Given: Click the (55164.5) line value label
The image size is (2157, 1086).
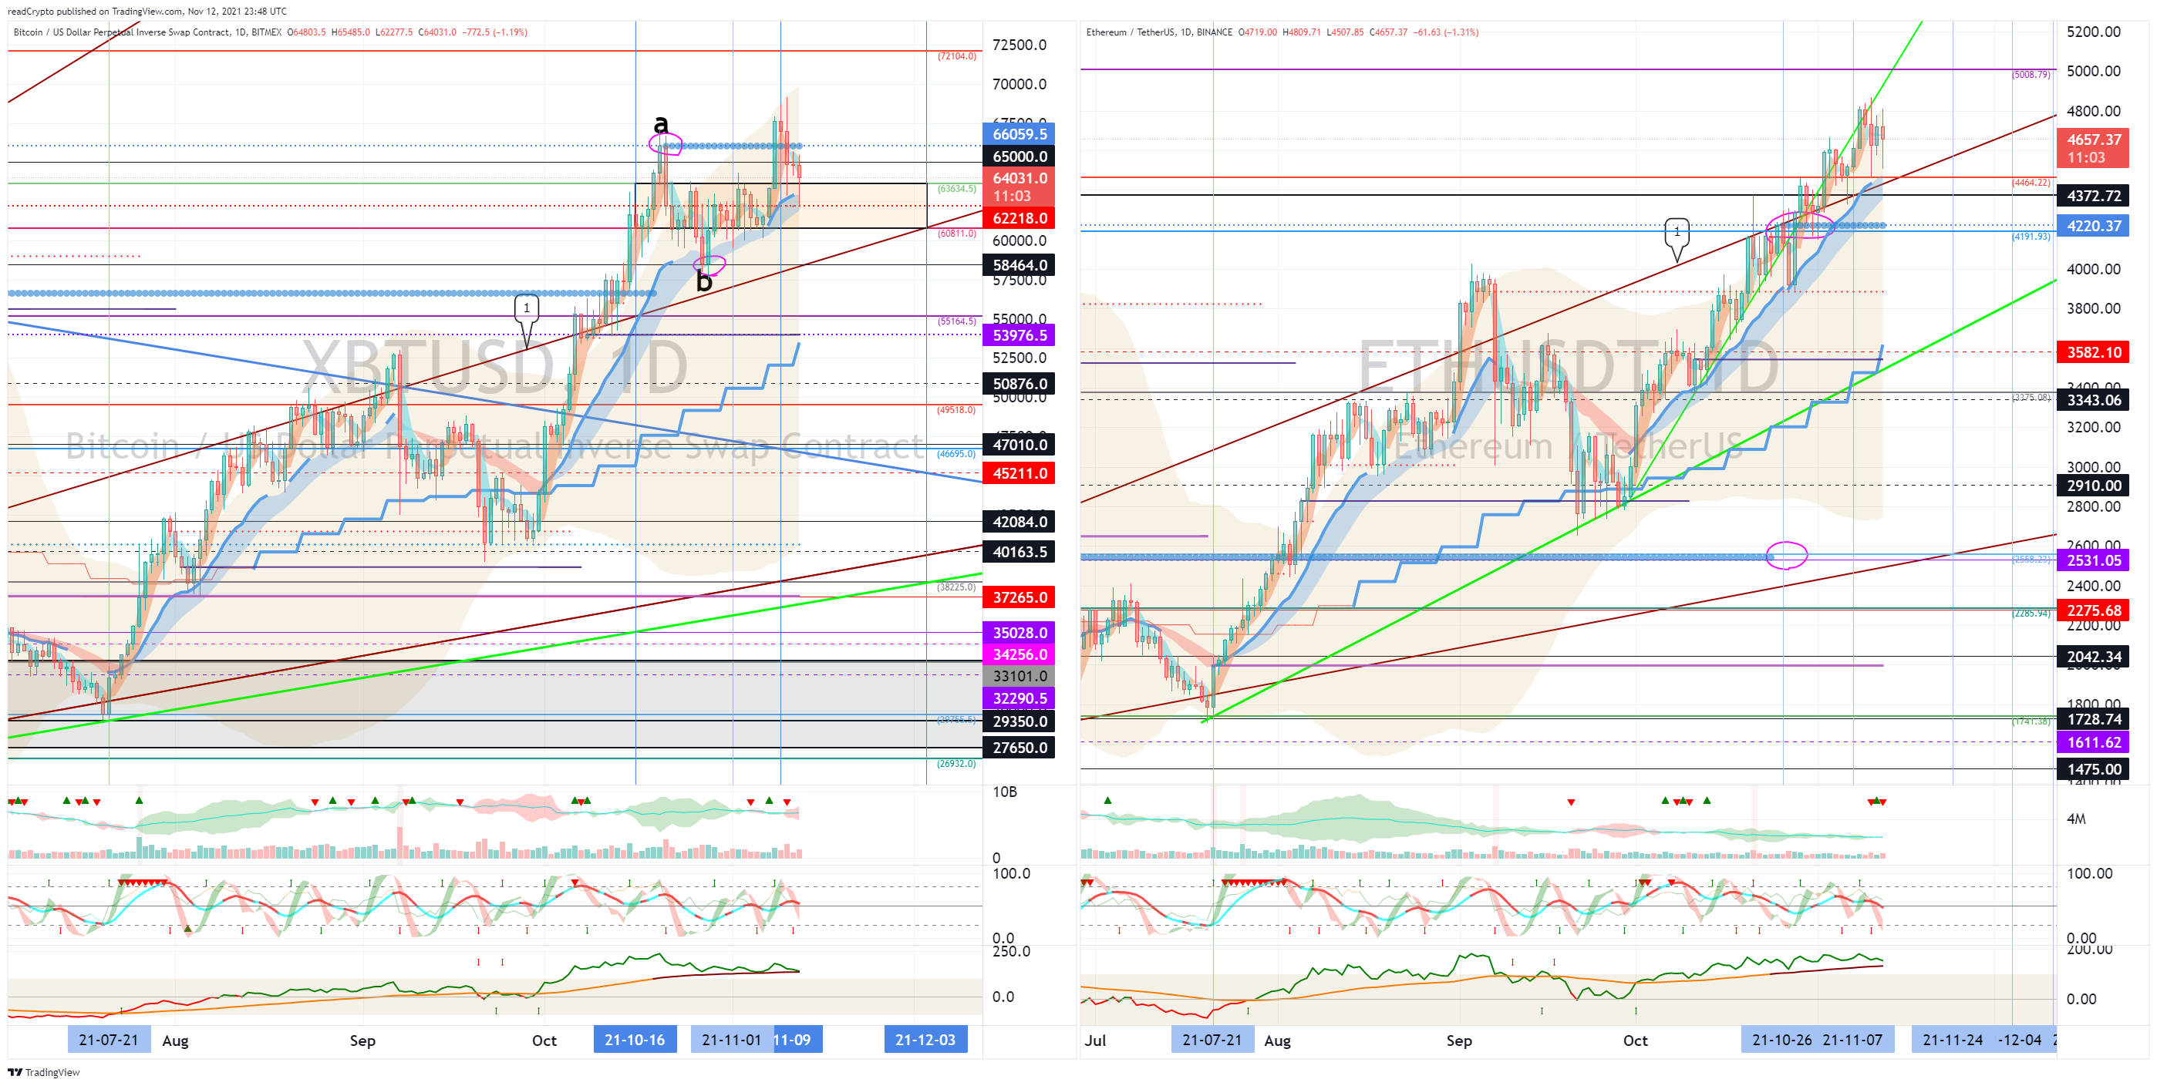Looking at the screenshot, I should point(956,321).
